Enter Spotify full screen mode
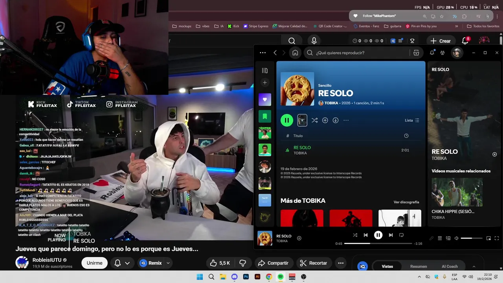Screen dimensions: 503x283 point(497,238)
